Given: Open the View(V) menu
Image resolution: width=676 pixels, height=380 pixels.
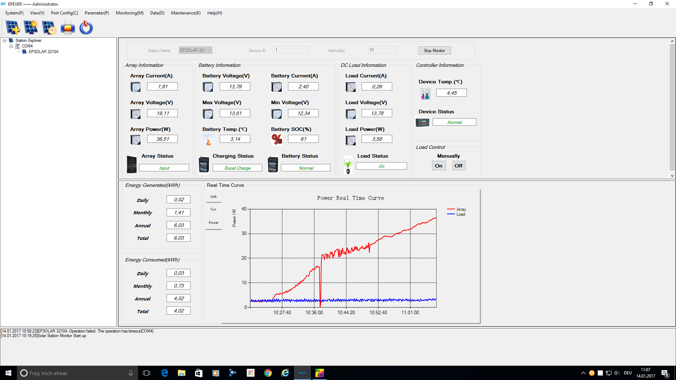Looking at the screenshot, I should pyautogui.click(x=37, y=13).
